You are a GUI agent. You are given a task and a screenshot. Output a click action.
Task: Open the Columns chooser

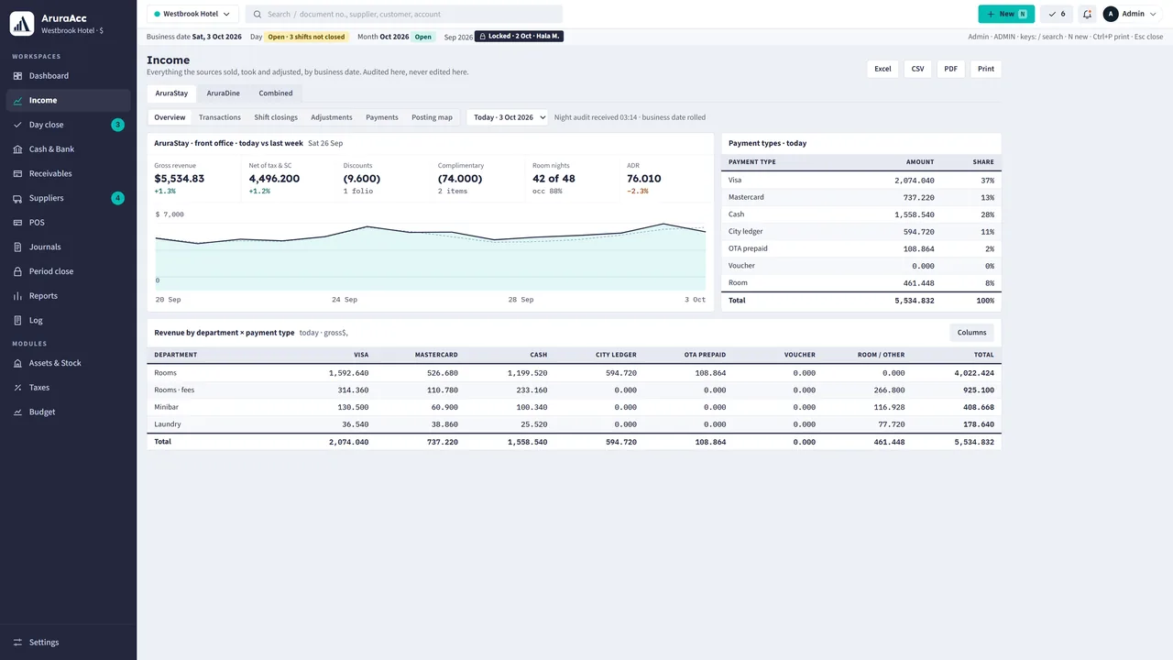[x=971, y=333]
